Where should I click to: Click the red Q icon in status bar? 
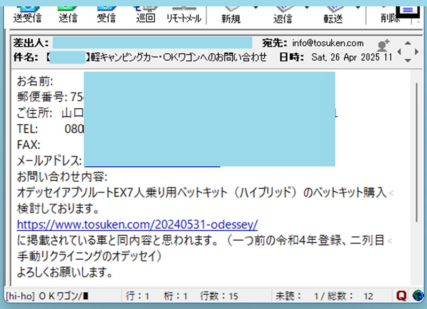pos(402,295)
